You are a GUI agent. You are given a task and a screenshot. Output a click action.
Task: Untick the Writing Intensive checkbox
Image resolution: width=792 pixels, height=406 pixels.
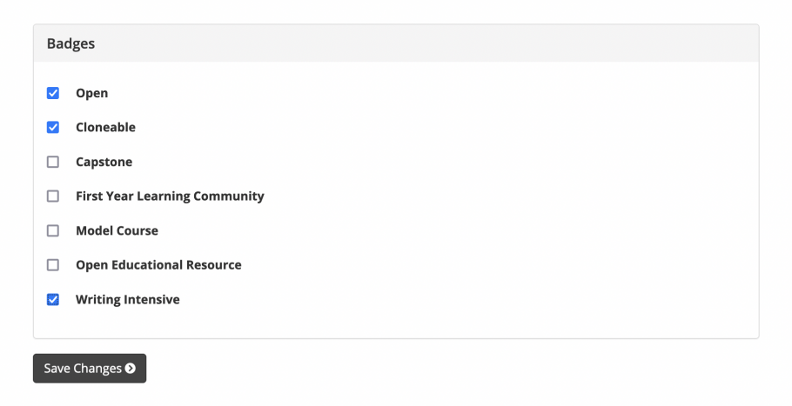point(53,300)
